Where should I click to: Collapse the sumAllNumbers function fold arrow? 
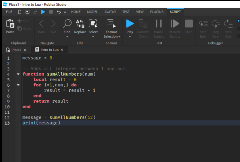(18, 74)
